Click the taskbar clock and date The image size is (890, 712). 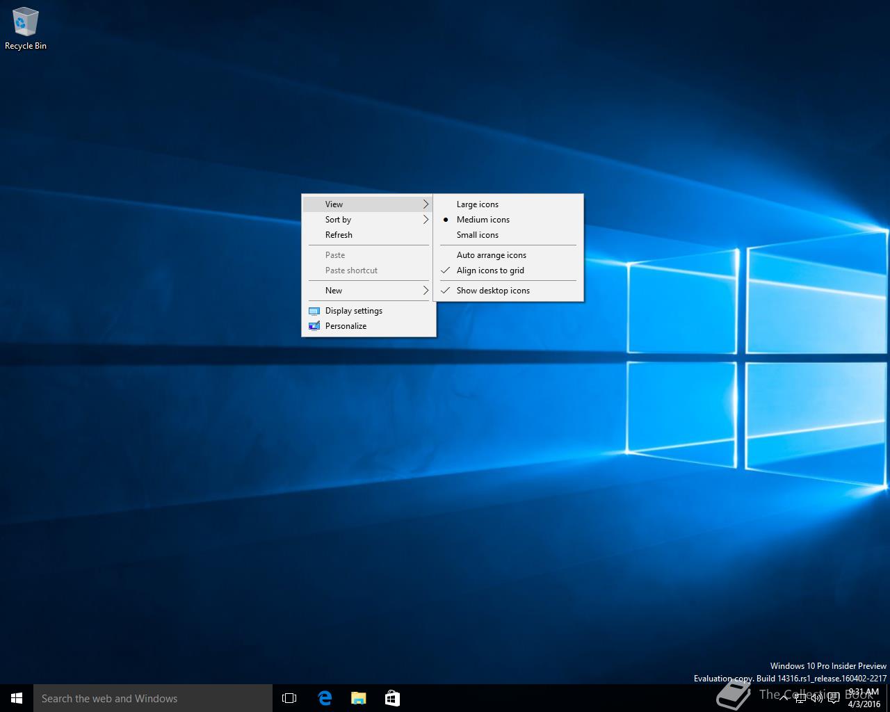click(x=864, y=698)
